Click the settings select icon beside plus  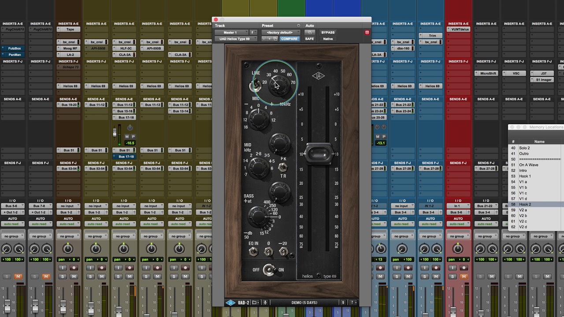click(275, 39)
